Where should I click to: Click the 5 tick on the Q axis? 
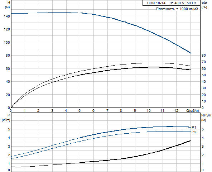click(79, 111)
